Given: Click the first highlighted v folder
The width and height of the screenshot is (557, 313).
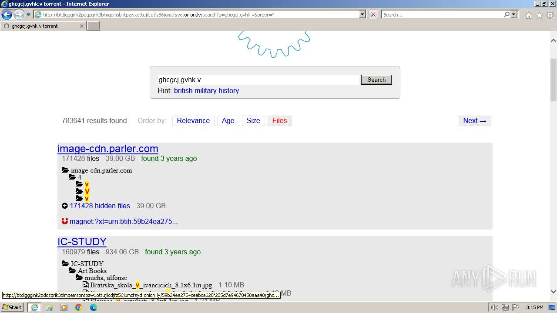Looking at the screenshot, I should coord(87,184).
